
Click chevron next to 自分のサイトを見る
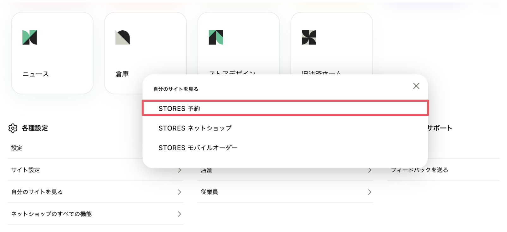click(179, 192)
